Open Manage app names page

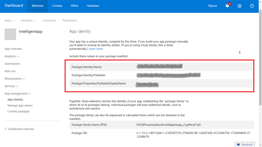tap(20, 105)
